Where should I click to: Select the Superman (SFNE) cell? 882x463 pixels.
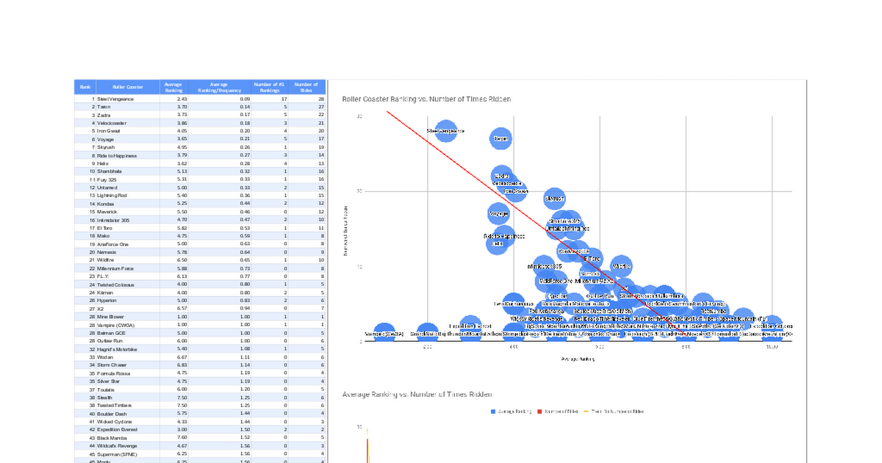point(126,454)
